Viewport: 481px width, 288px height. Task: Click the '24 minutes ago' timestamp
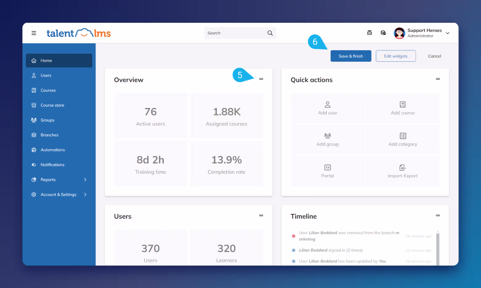click(x=418, y=236)
